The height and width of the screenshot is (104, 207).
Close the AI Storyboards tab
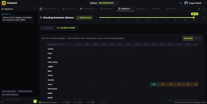tap(97, 9)
